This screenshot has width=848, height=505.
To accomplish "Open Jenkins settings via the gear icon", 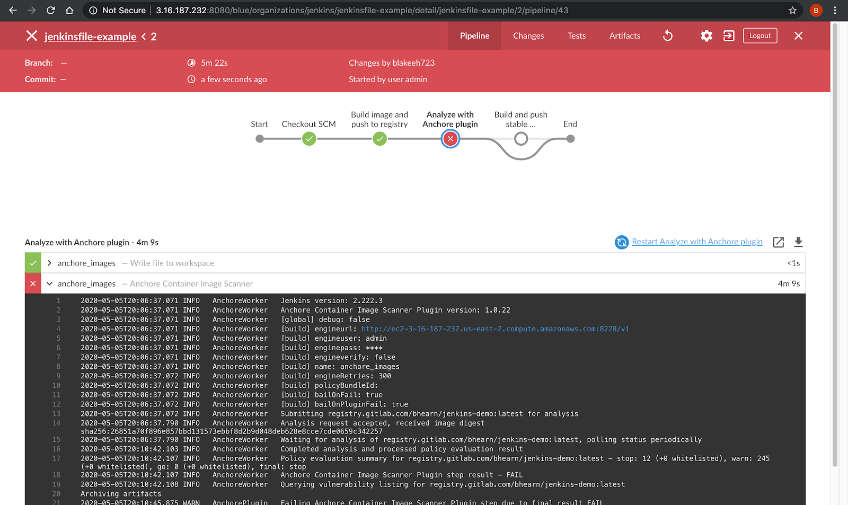I will 706,36.
